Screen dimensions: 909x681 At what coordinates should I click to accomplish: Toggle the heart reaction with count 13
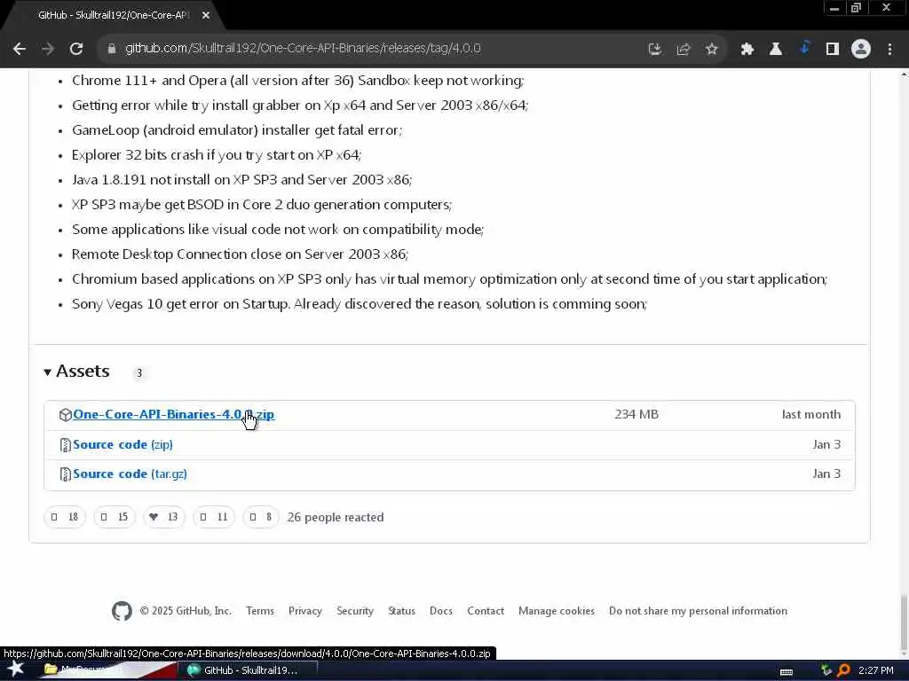pos(164,517)
